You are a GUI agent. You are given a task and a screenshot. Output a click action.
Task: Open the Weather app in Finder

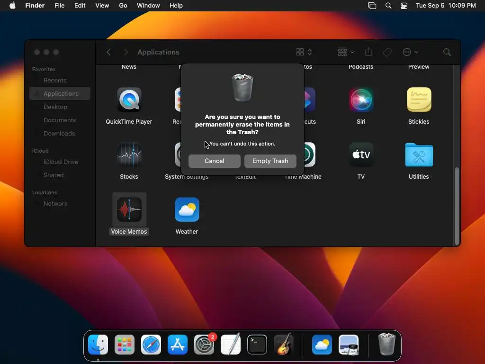coord(187,209)
